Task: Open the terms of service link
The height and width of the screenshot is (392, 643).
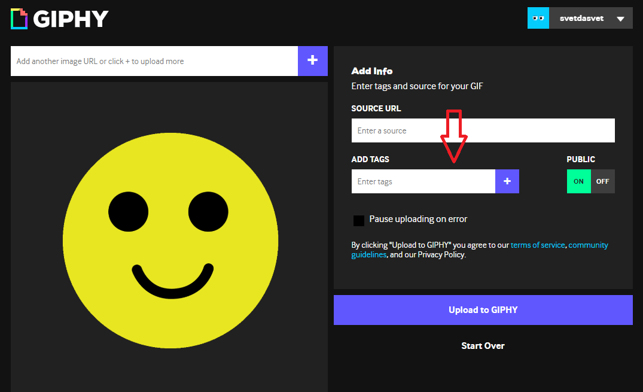Action: (538, 245)
